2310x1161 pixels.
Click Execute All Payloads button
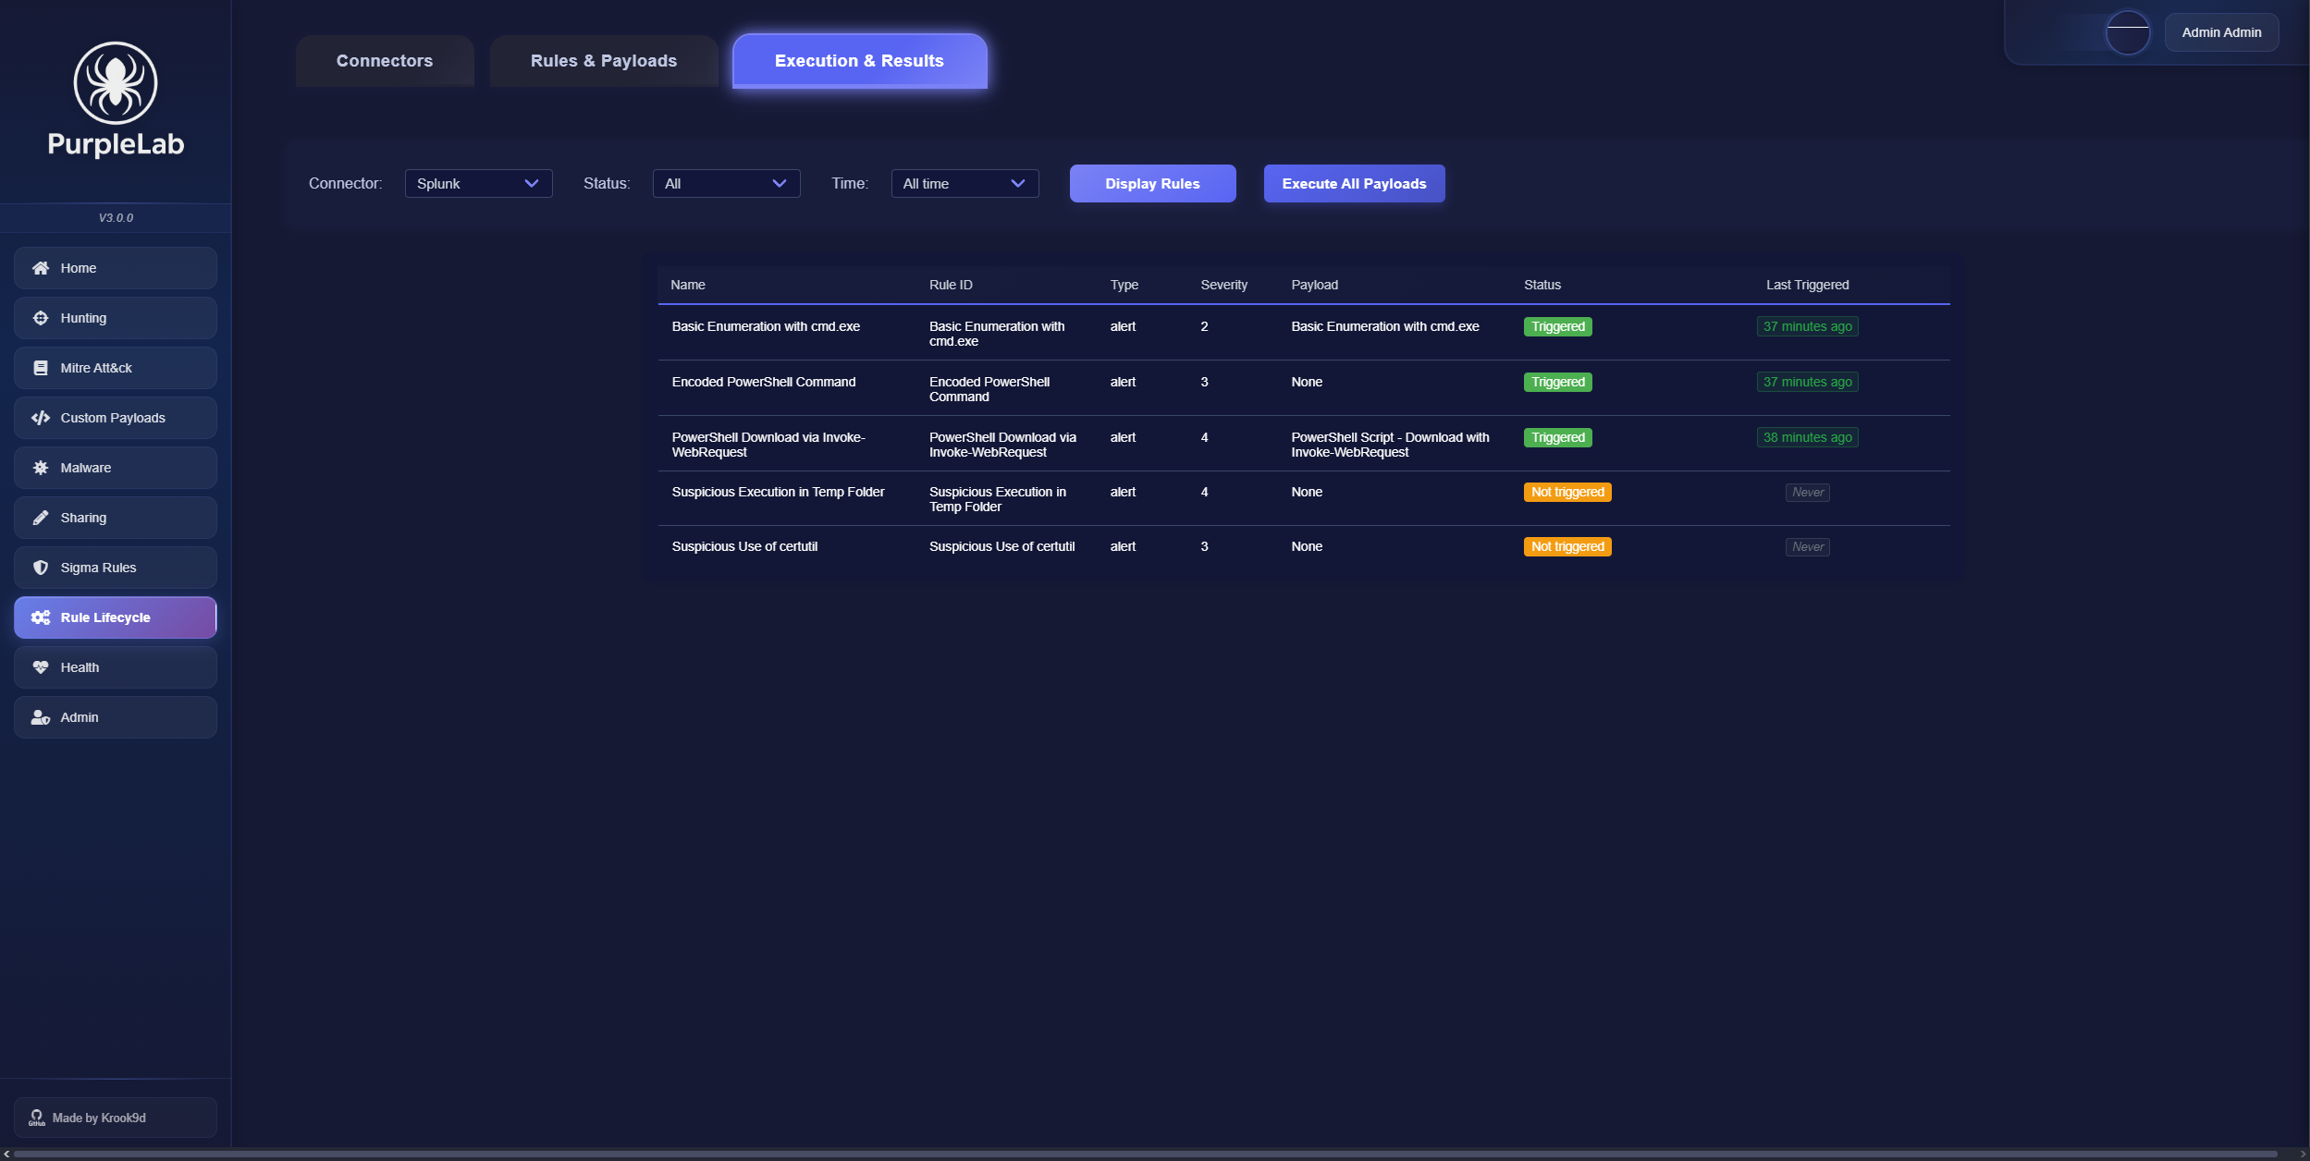pyautogui.click(x=1354, y=184)
